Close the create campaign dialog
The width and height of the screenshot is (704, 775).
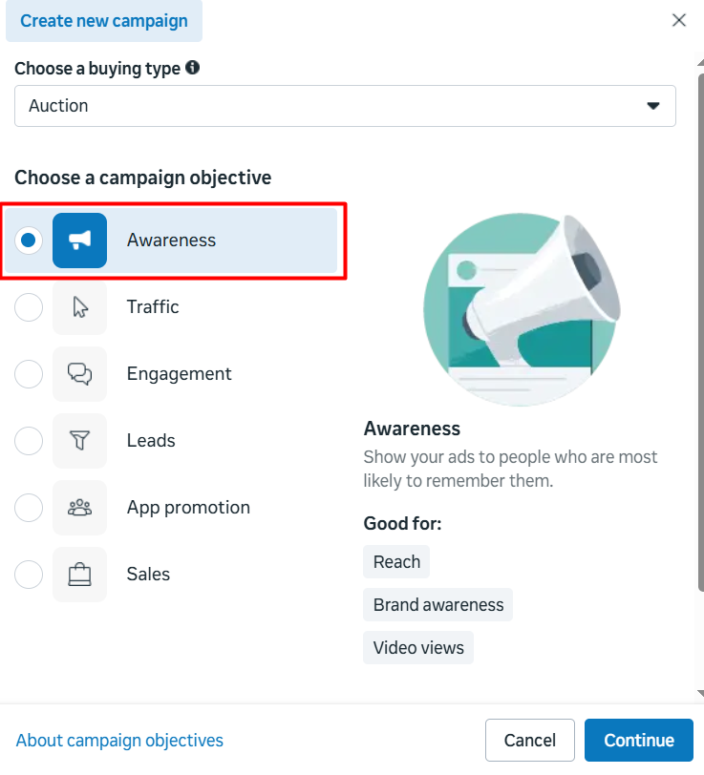(x=679, y=20)
